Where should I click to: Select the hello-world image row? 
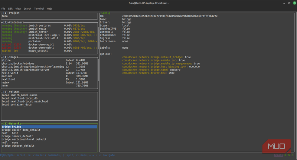click(x=49, y=73)
